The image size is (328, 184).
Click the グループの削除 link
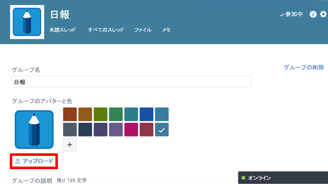(x=304, y=67)
